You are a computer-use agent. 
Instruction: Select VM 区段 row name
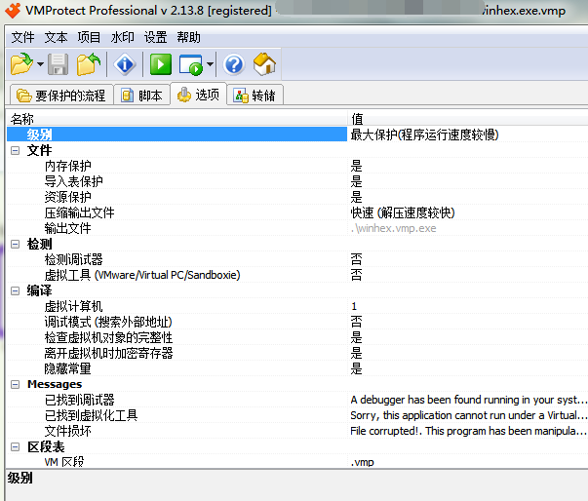[x=64, y=462]
